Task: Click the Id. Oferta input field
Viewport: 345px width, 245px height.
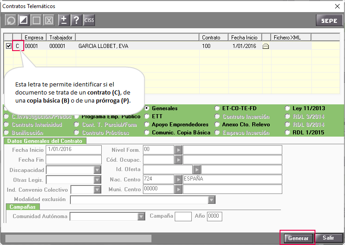Action: pos(168,170)
